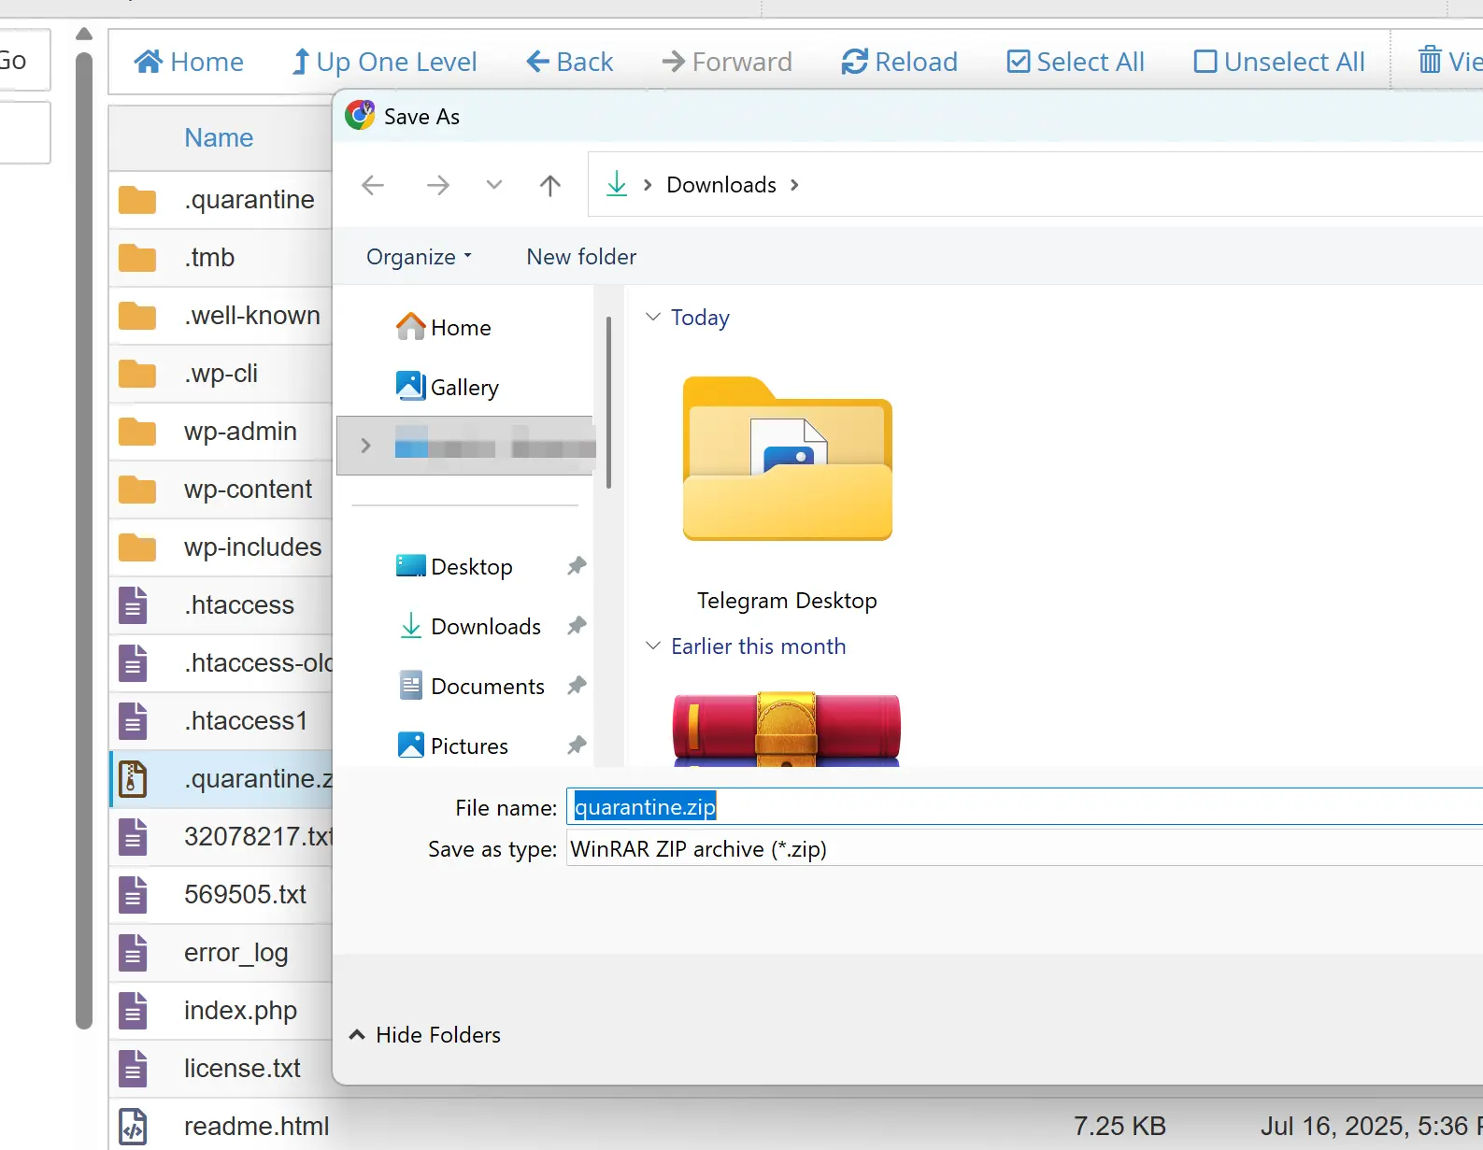This screenshot has height=1150, width=1483.
Task: Open the Organize dropdown menu
Action: [419, 257]
